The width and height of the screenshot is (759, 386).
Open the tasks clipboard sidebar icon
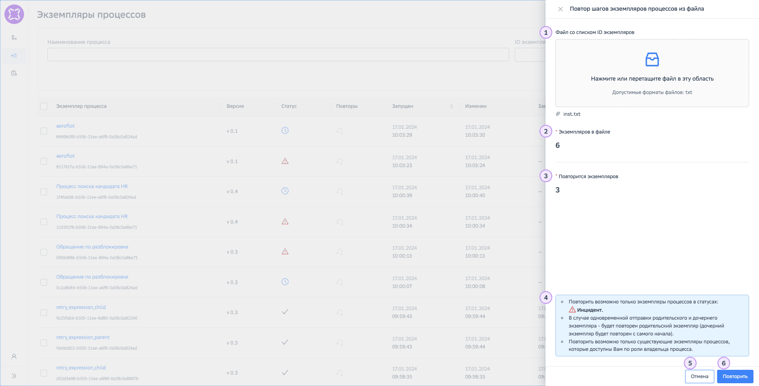coord(14,73)
